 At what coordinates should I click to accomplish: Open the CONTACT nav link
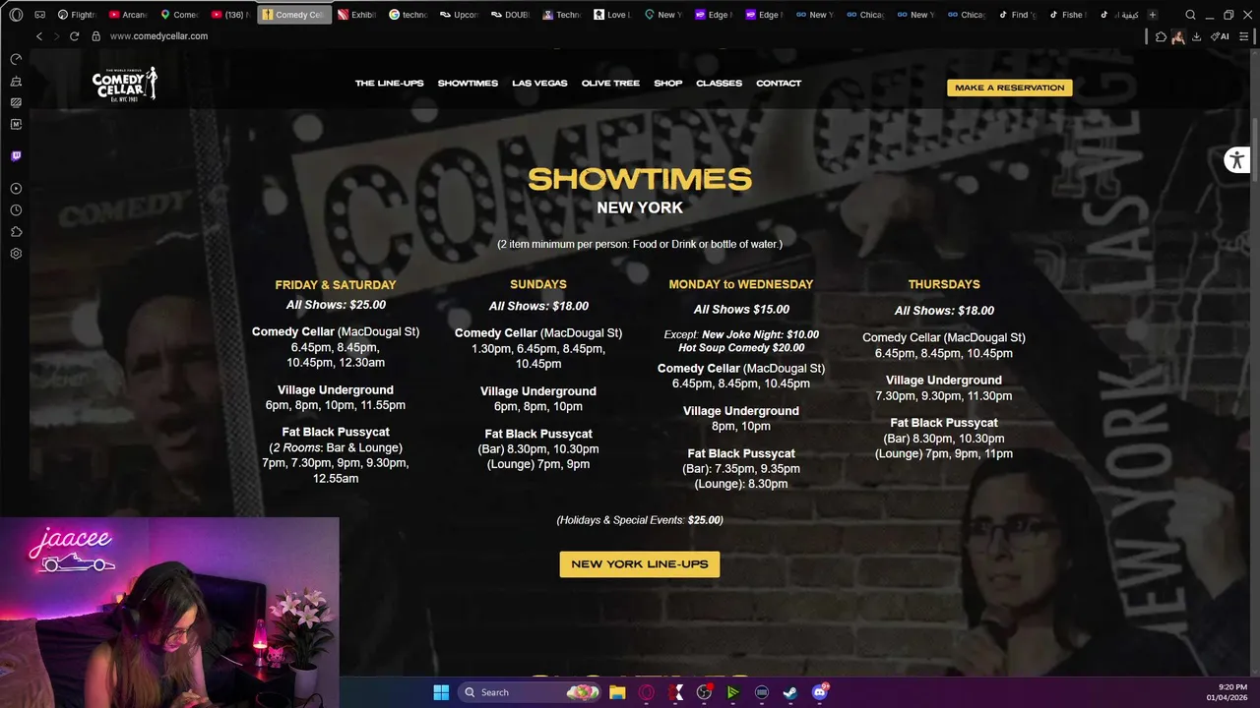click(779, 84)
